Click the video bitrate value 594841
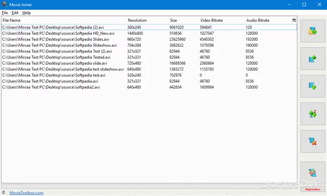327x196 pixels. coord(205,27)
